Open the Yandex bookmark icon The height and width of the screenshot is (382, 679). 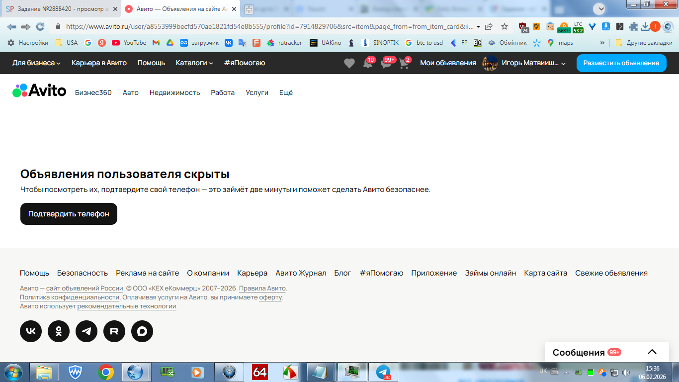(x=102, y=43)
